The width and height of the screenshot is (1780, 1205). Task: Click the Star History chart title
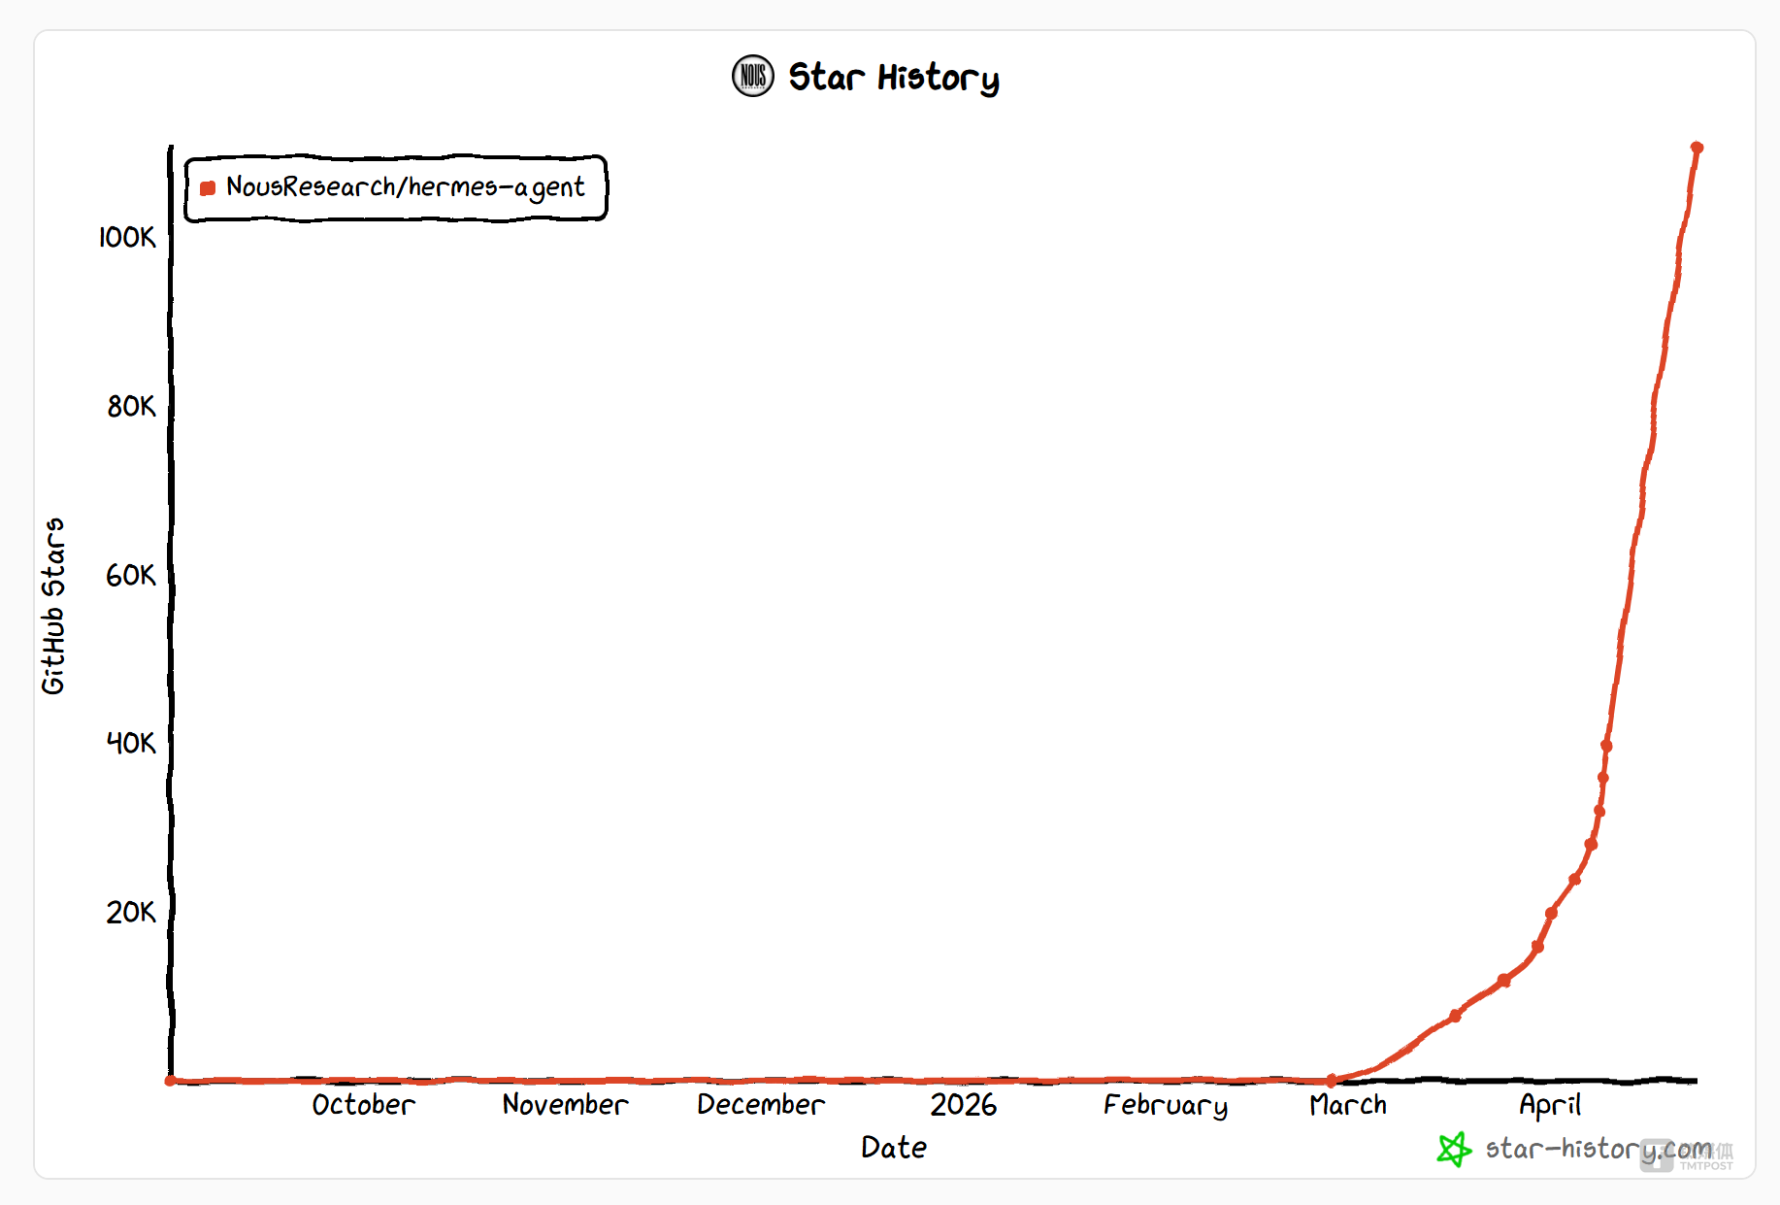(x=893, y=78)
